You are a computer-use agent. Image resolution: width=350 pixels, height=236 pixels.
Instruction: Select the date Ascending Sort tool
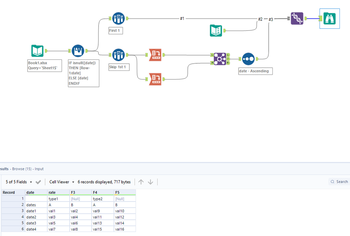248,59
